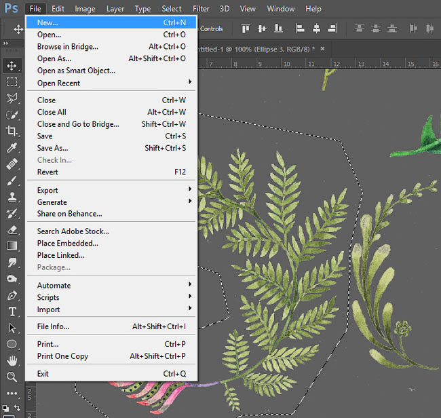Swap foreground and background colors

point(17,407)
